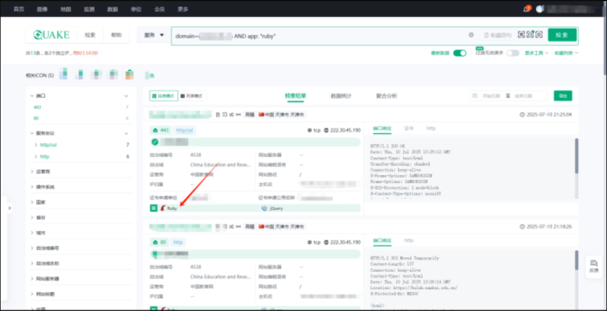Open the 帮助 help link beside the logo
The width and height of the screenshot is (607, 311).
(x=116, y=35)
